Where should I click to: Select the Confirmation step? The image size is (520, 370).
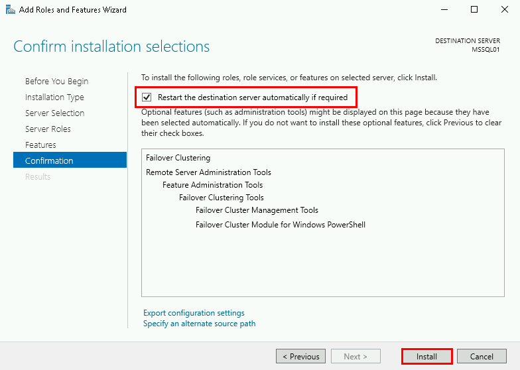point(49,161)
